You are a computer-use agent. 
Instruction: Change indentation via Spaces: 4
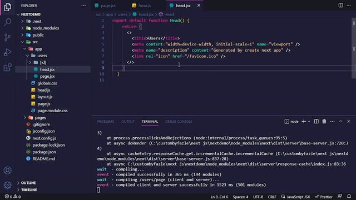[240, 197]
